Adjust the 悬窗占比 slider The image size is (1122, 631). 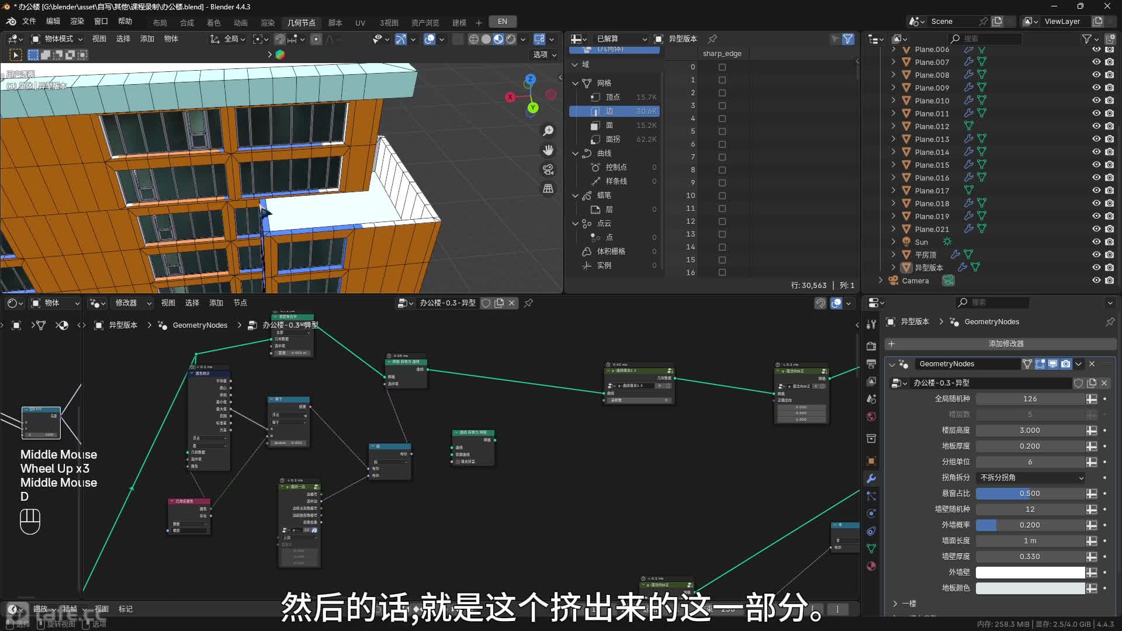tap(1030, 493)
